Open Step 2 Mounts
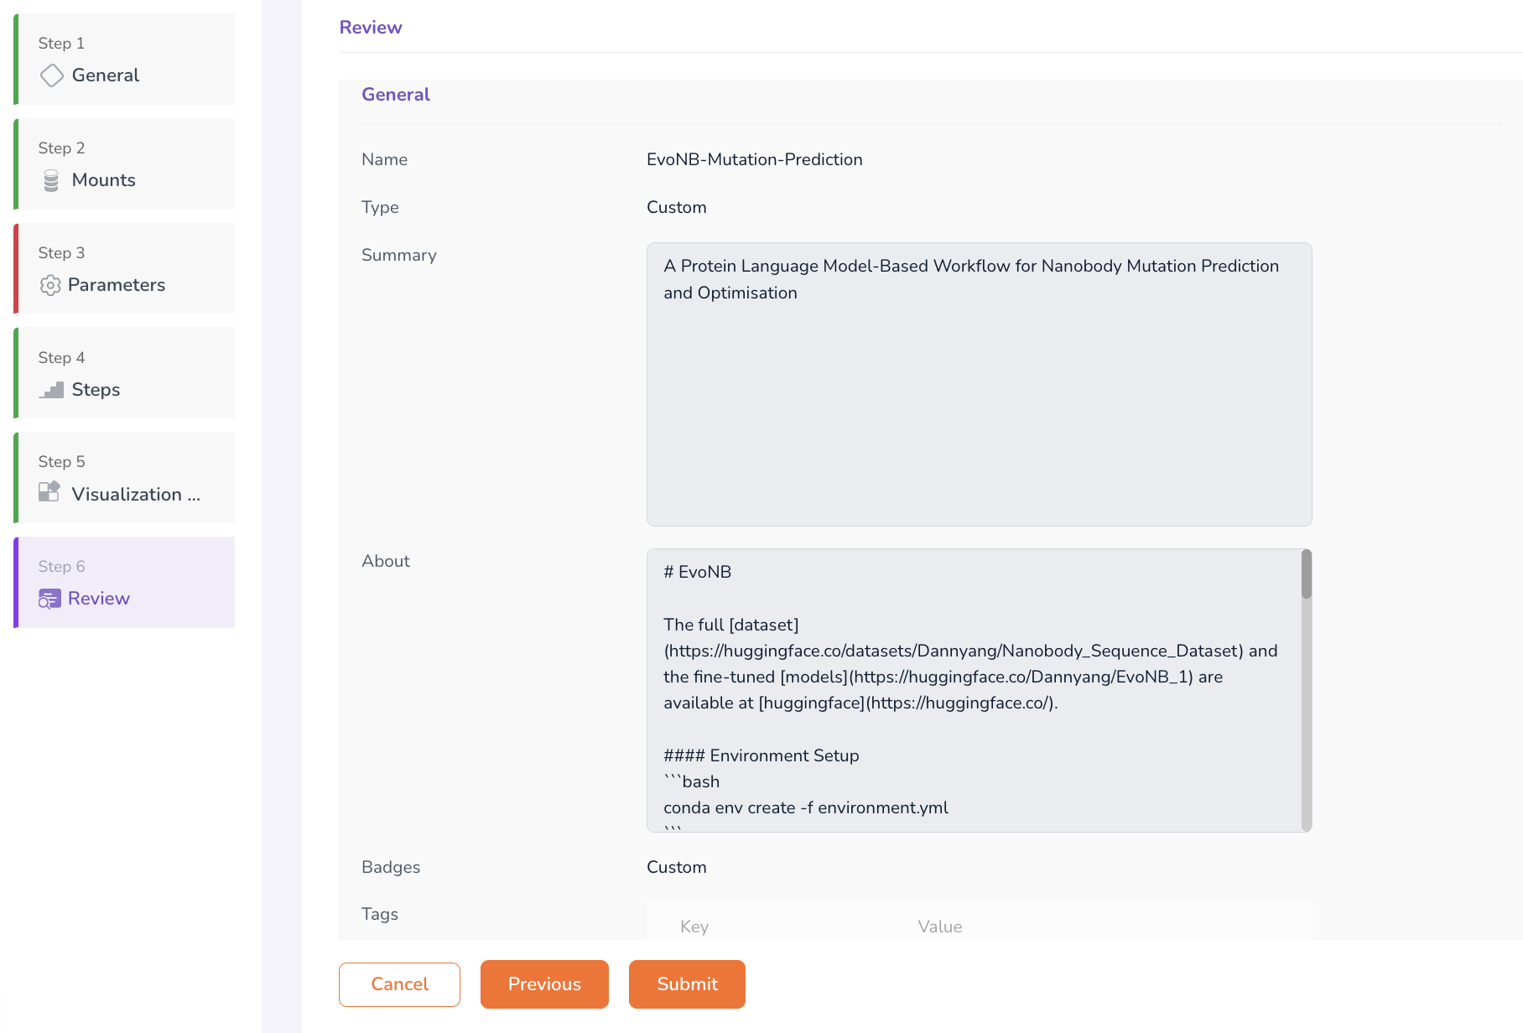This screenshot has width=1523, height=1033. click(126, 164)
